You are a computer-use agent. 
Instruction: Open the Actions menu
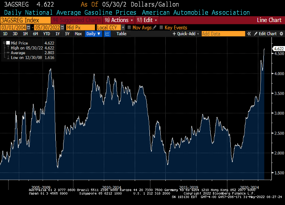(x=120, y=20)
